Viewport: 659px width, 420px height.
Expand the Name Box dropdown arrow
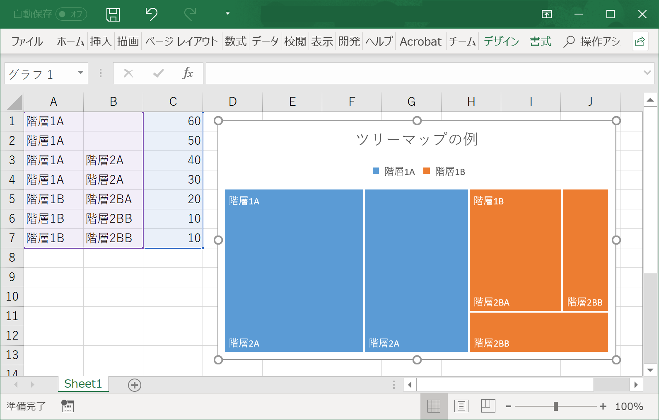[x=81, y=73]
